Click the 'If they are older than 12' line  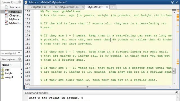click(x=99, y=80)
